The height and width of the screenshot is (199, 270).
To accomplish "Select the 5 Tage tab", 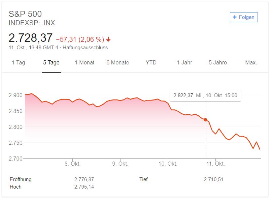I will pyautogui.click(x=51, y=62).
